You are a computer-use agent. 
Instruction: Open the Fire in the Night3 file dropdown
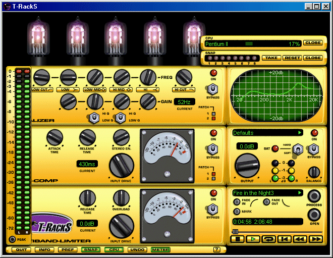[x=300, y=193]
